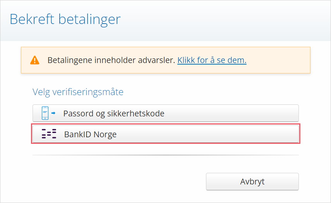Click the horizontal divider above Avbryt
This screenshot has width=331, height=203.
tap(166, 155)
